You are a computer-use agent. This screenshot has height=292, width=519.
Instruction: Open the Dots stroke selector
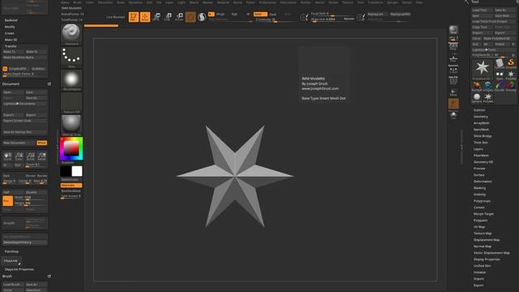click(x=71, y=58)
